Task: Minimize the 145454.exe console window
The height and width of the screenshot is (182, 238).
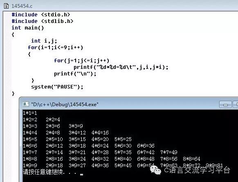Action: click(x=225, y=105)
